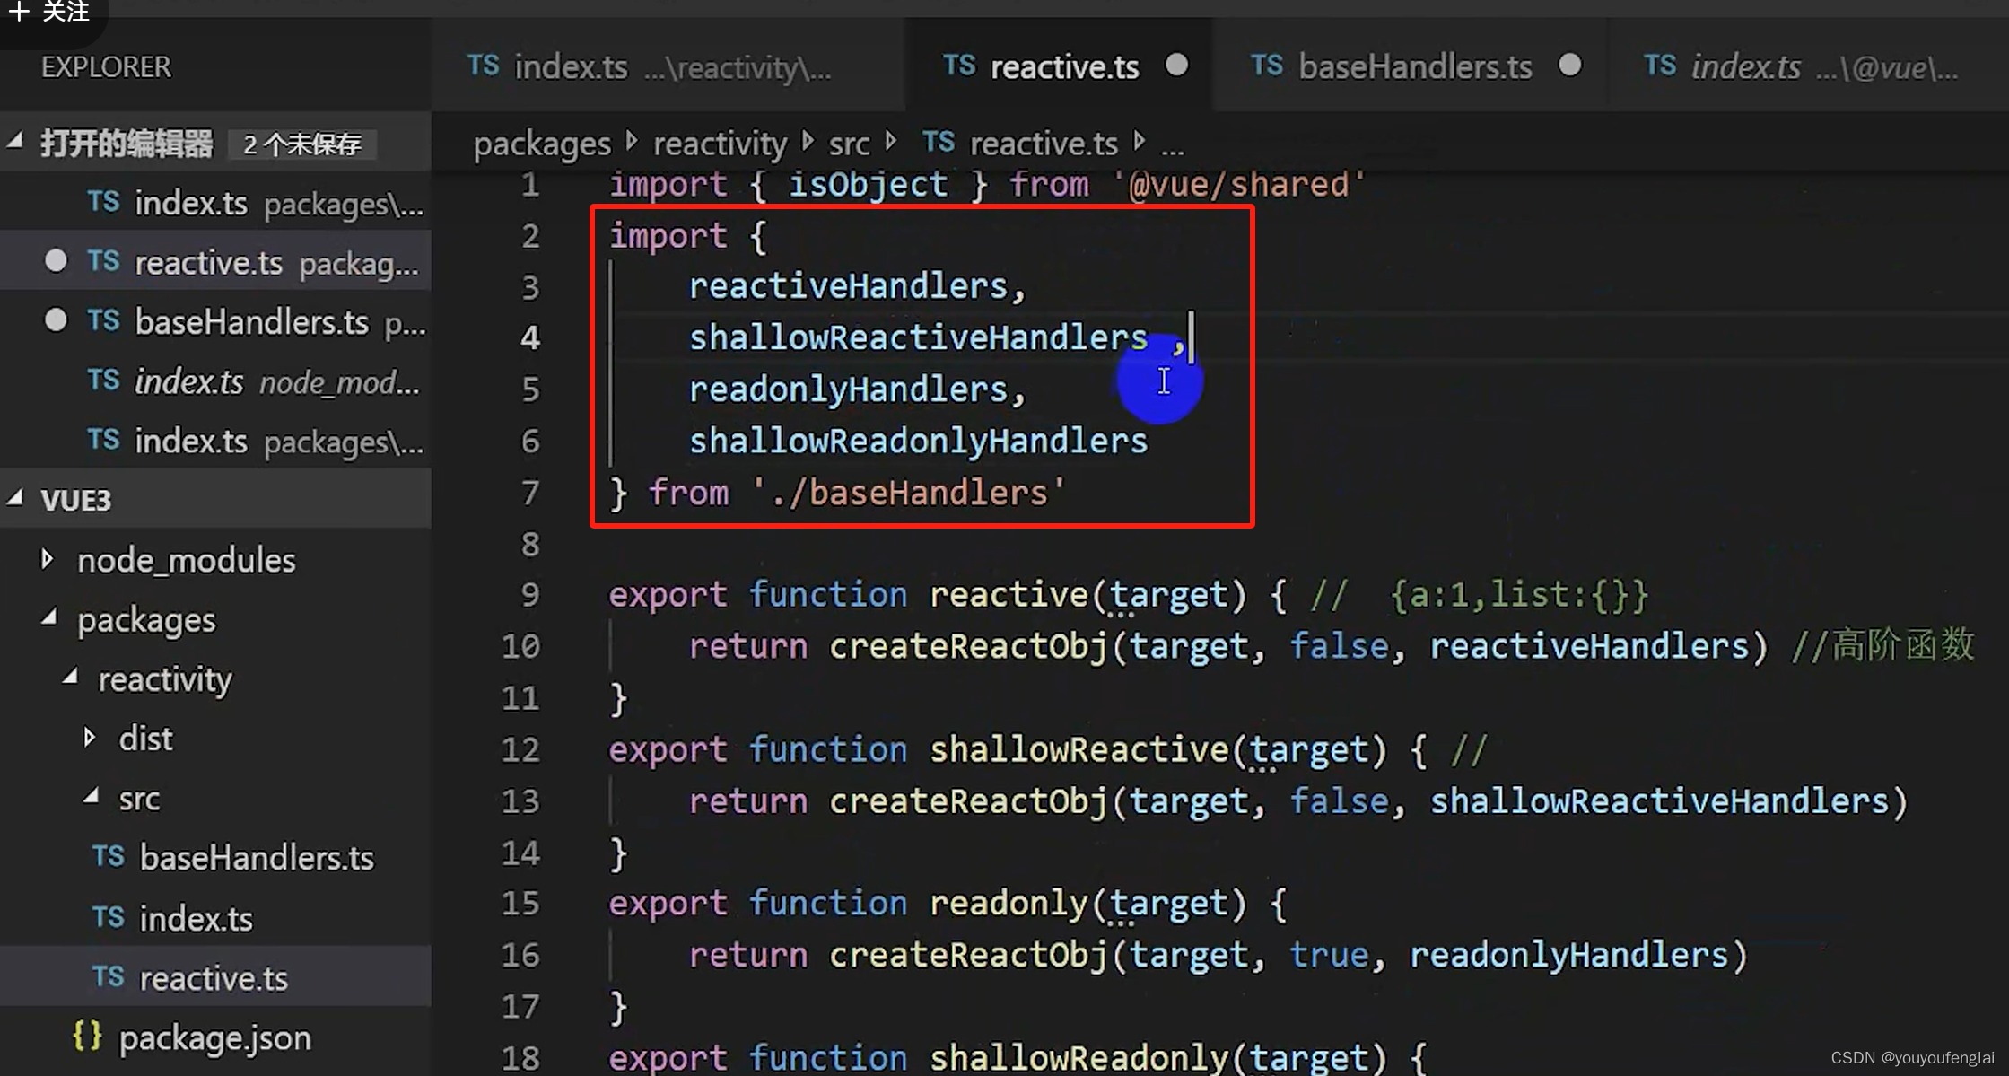Click TS icon of index.ts in src tree

(x=109, y=917)
